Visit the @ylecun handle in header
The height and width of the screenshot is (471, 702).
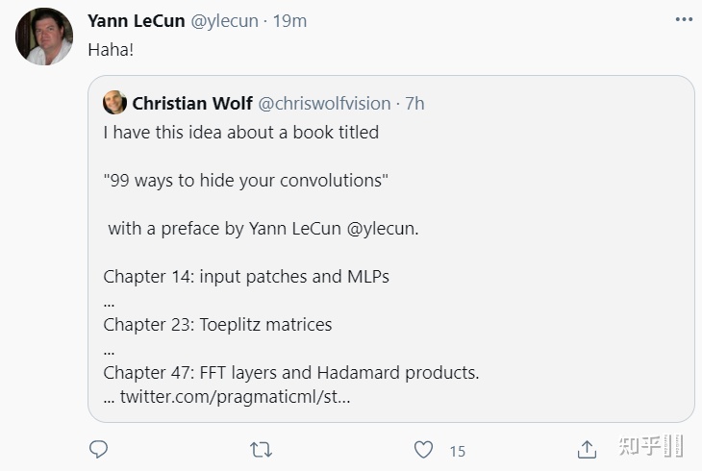(225, 21)
